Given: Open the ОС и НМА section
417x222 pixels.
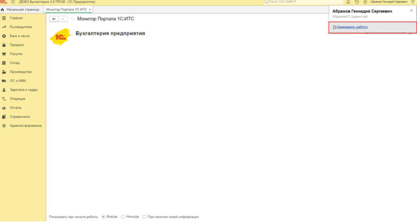Looking at the screenshot, I should 18,81.
